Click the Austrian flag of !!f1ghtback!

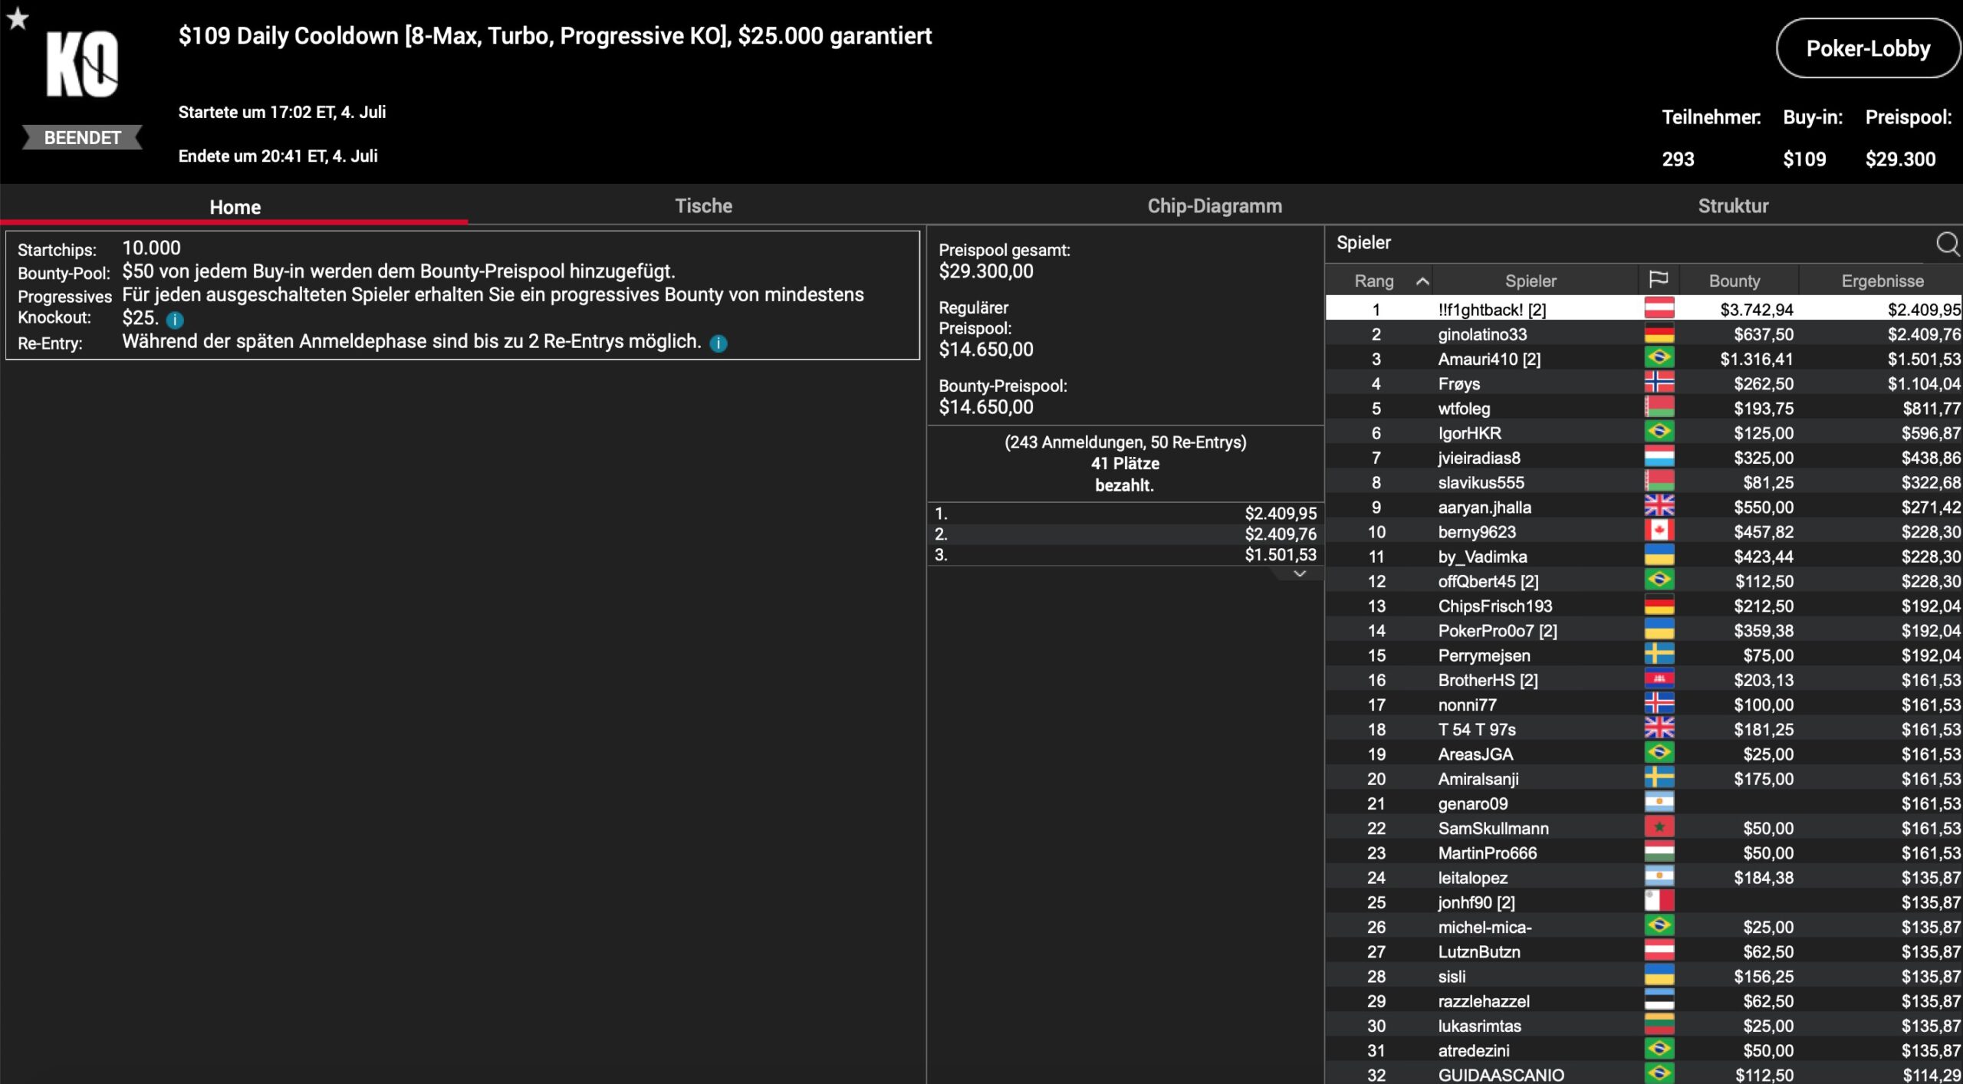1659,309
